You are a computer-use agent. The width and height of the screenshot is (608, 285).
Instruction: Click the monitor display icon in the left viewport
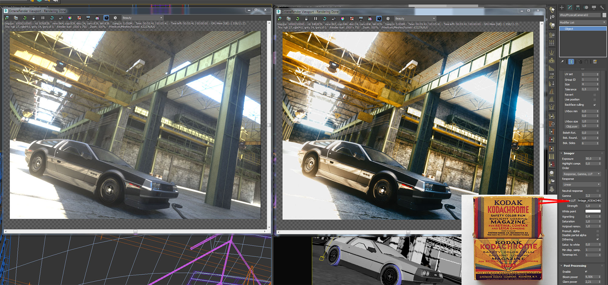(x=88, y=18)
